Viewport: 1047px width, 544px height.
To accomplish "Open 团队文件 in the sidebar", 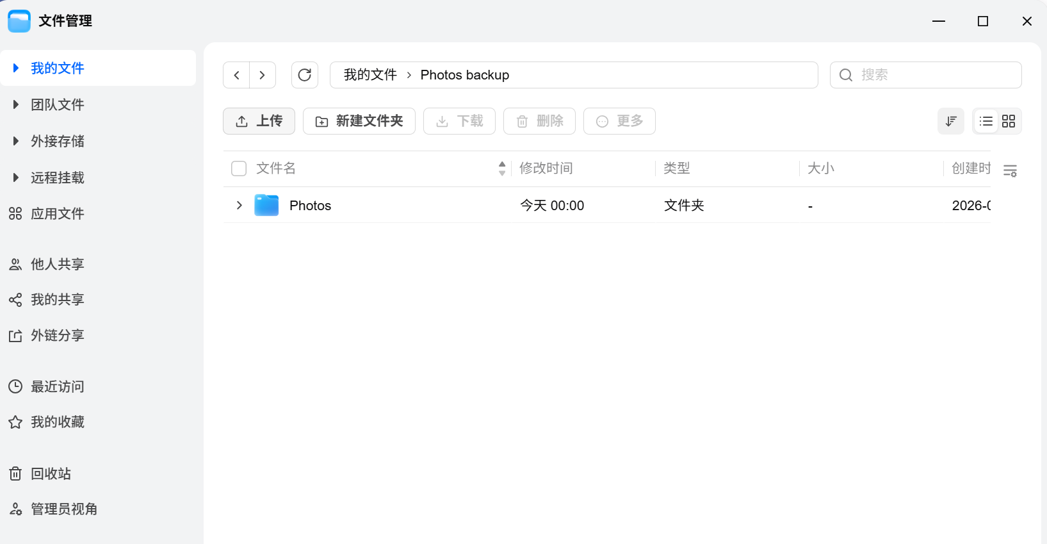I will tap(98, 104).
